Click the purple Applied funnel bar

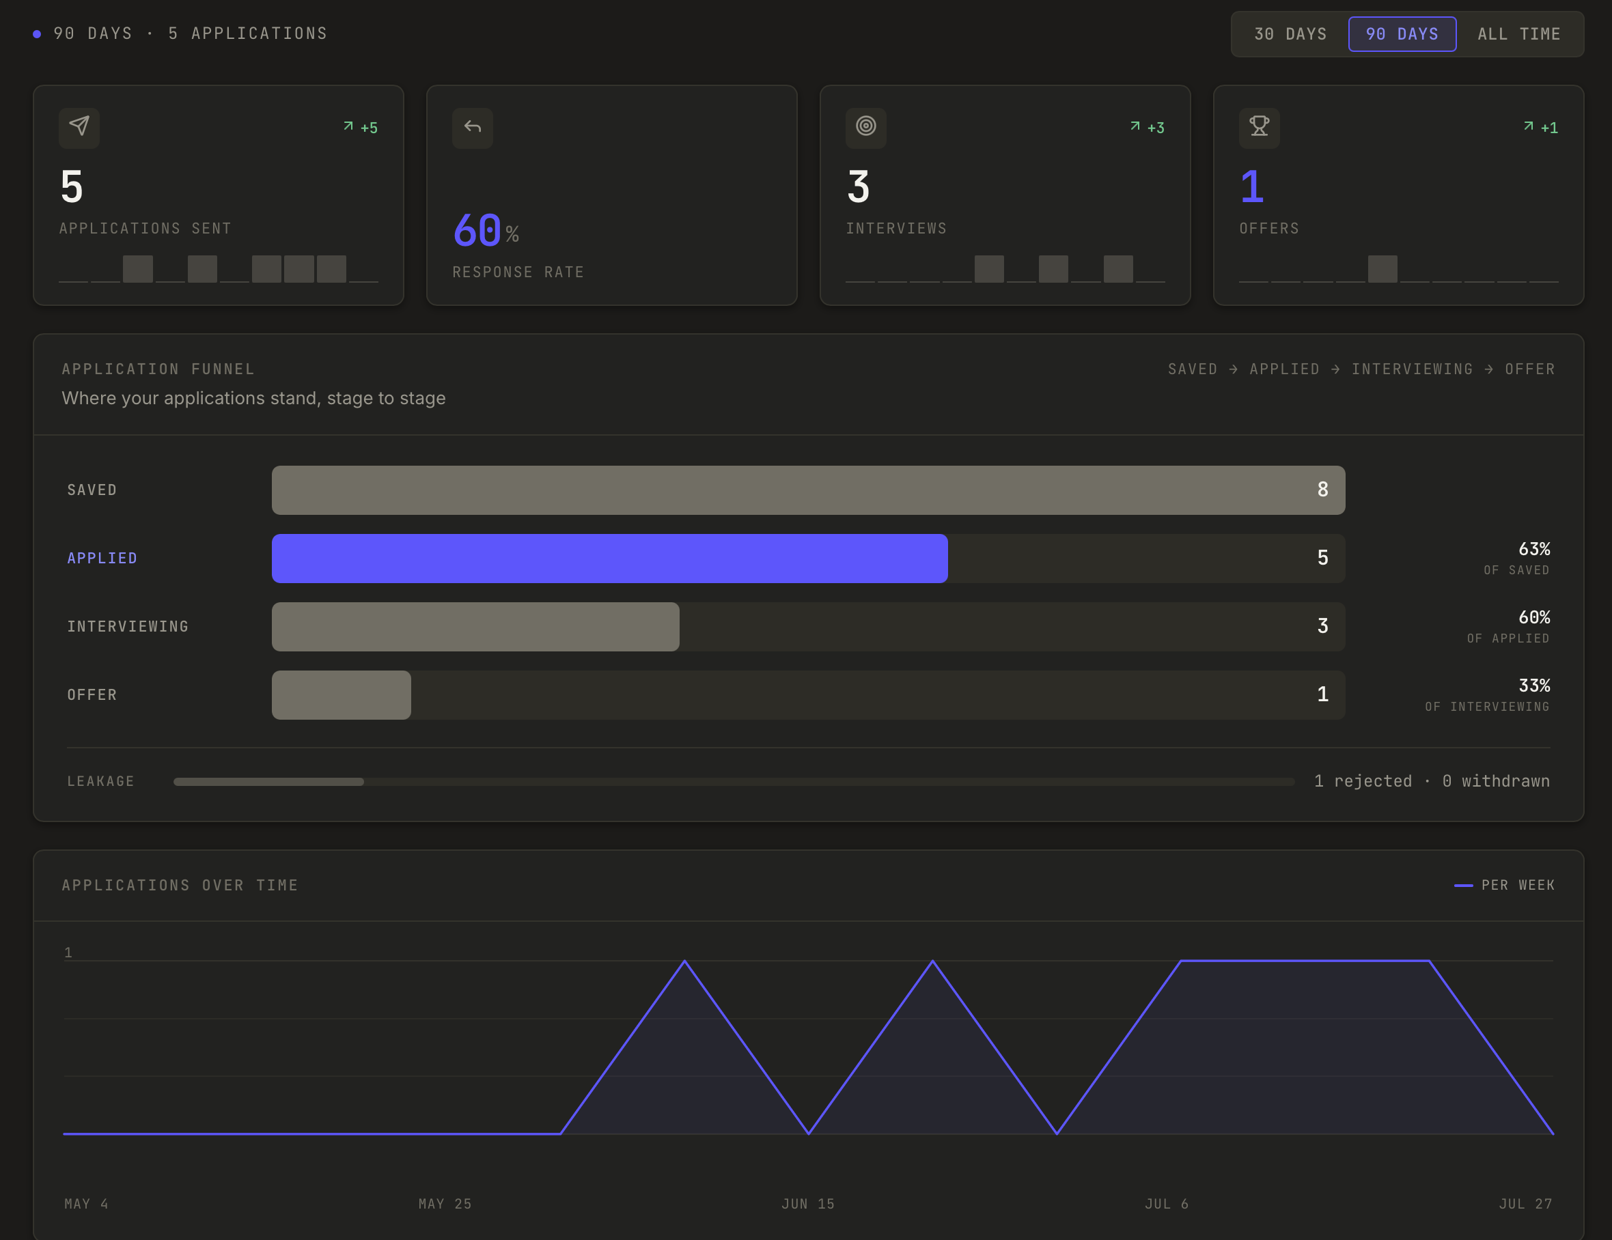click(610, 559)
